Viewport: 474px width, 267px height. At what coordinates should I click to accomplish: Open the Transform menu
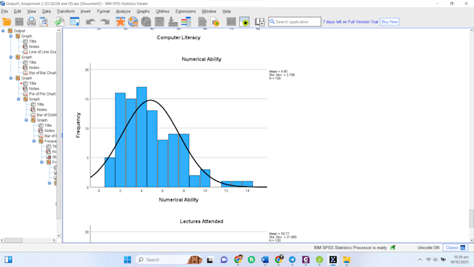66,11
